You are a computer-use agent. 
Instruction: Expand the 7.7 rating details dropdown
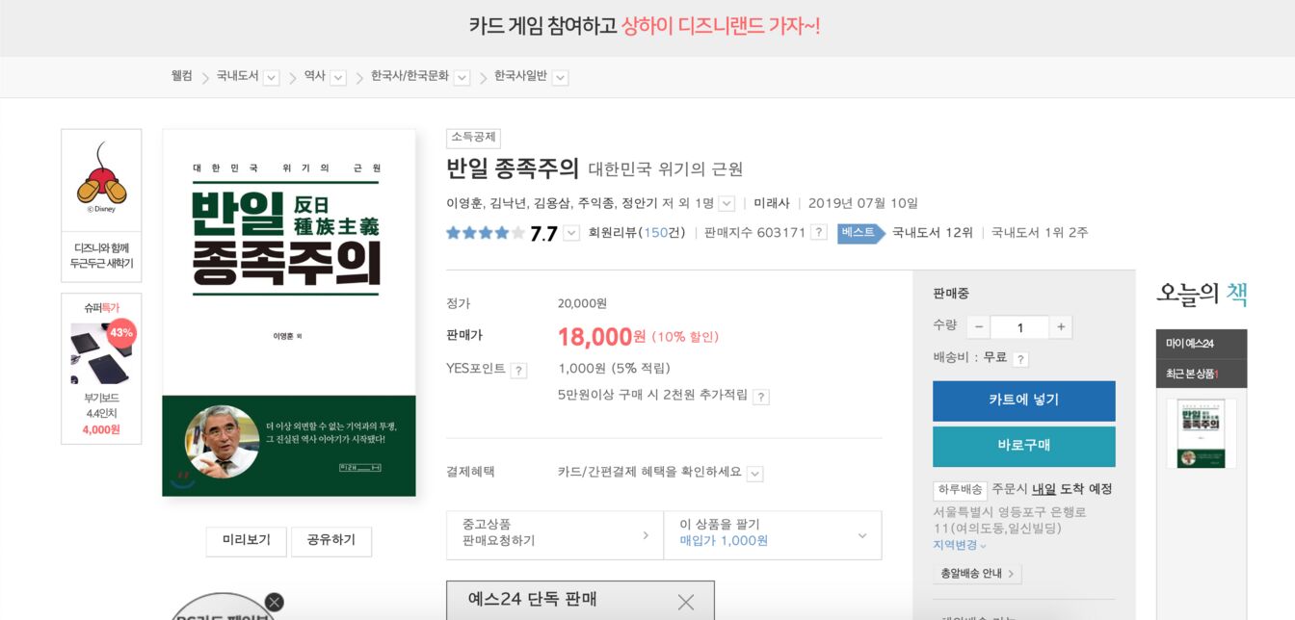click(571, 233)
